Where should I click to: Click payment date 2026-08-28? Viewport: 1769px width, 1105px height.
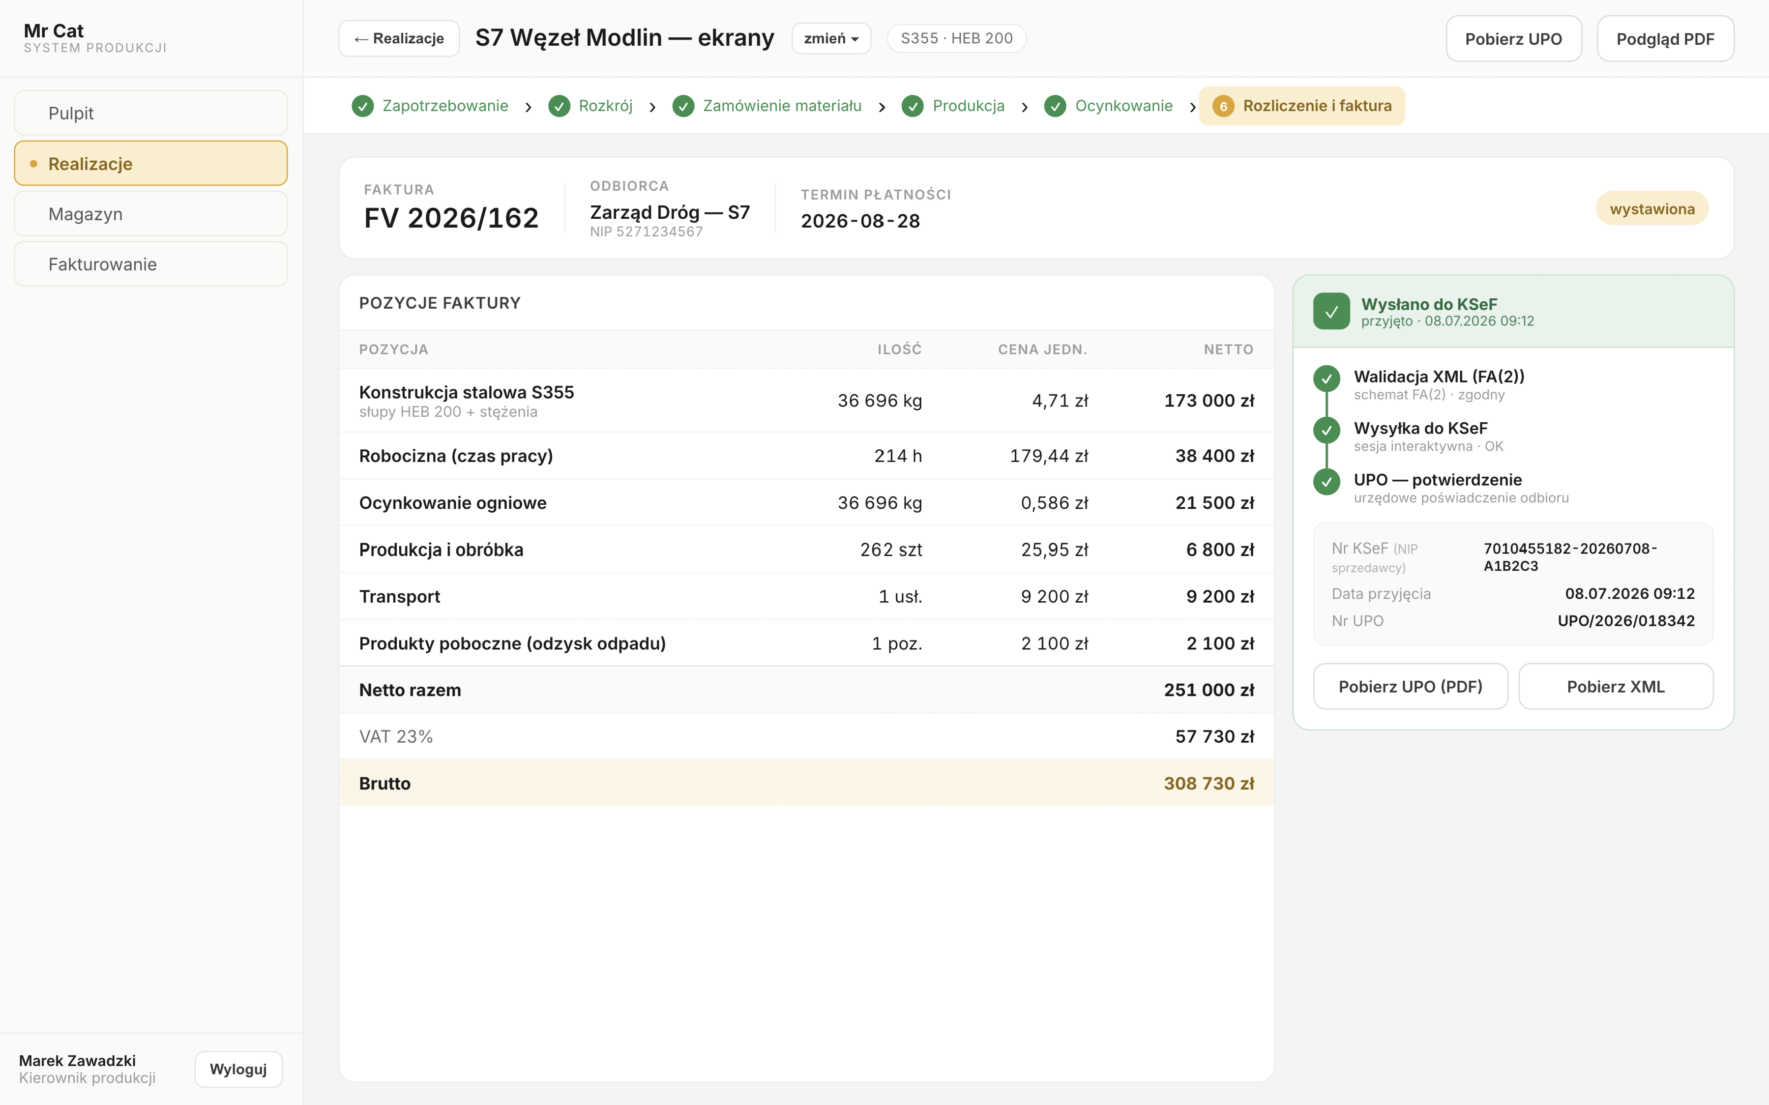[860, 221]
